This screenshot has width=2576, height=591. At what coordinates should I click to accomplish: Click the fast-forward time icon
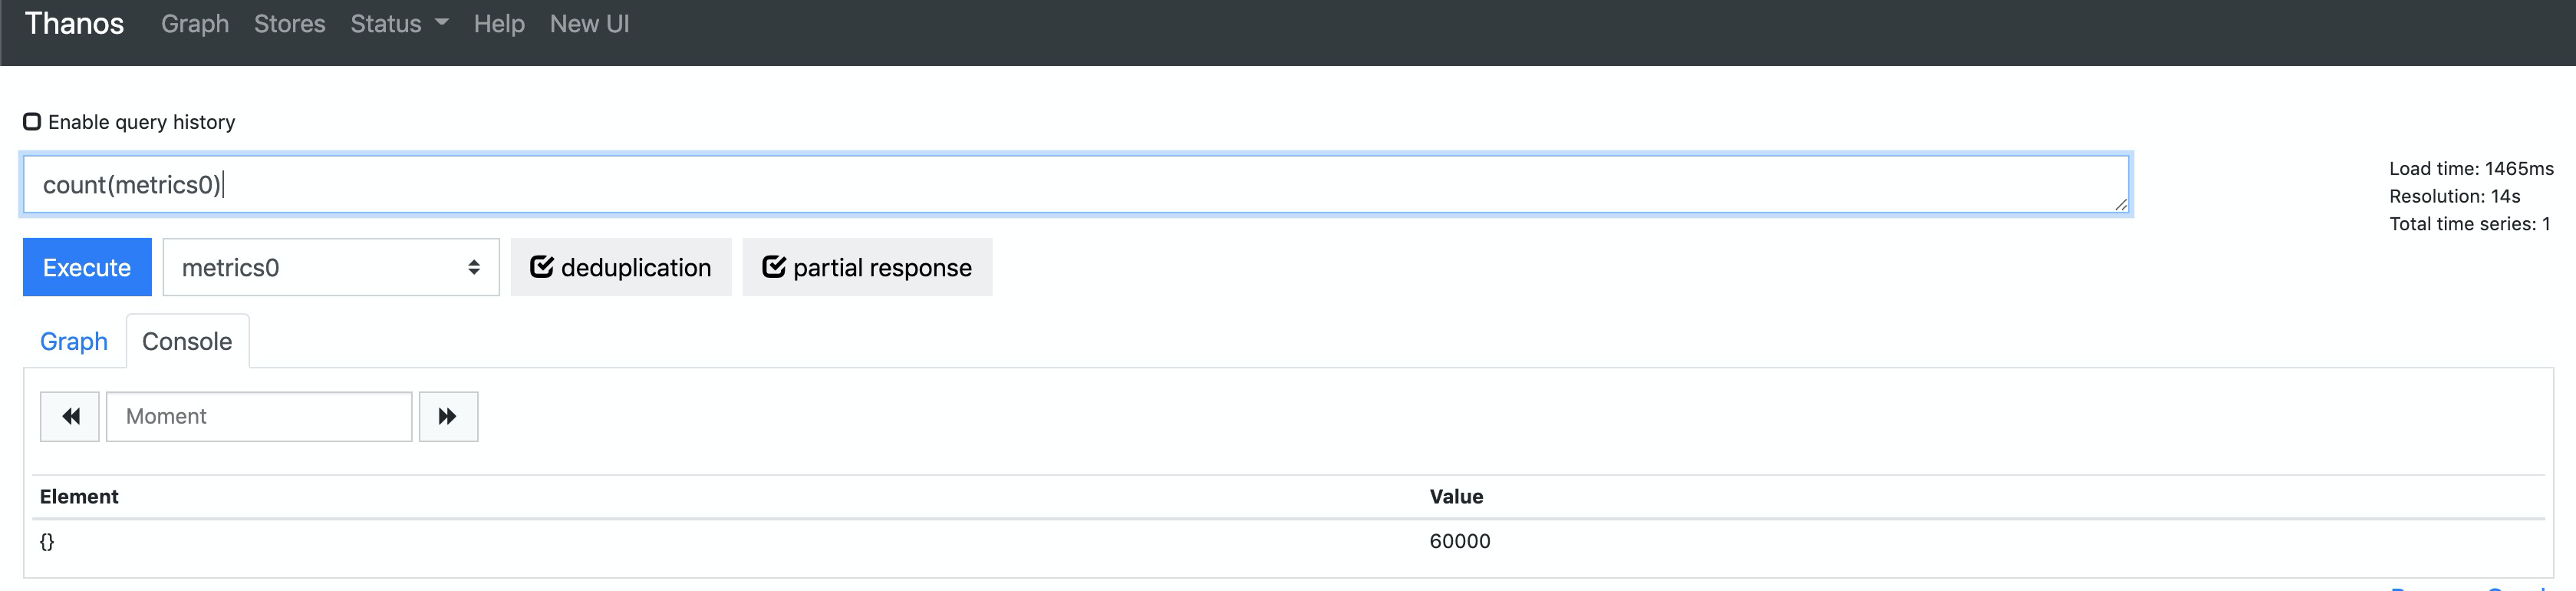448,416
